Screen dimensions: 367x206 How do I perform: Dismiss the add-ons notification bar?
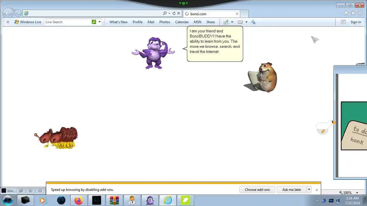[x=317, y=190]
